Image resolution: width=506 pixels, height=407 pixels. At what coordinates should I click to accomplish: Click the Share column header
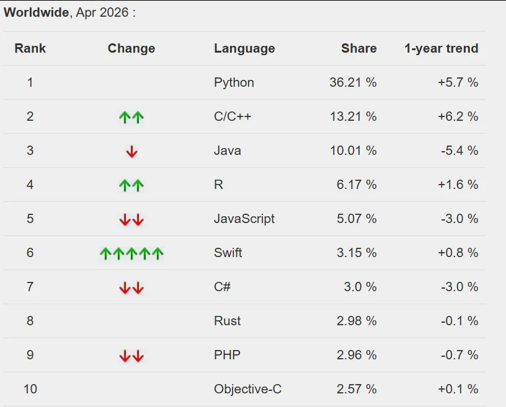[359, 48]
